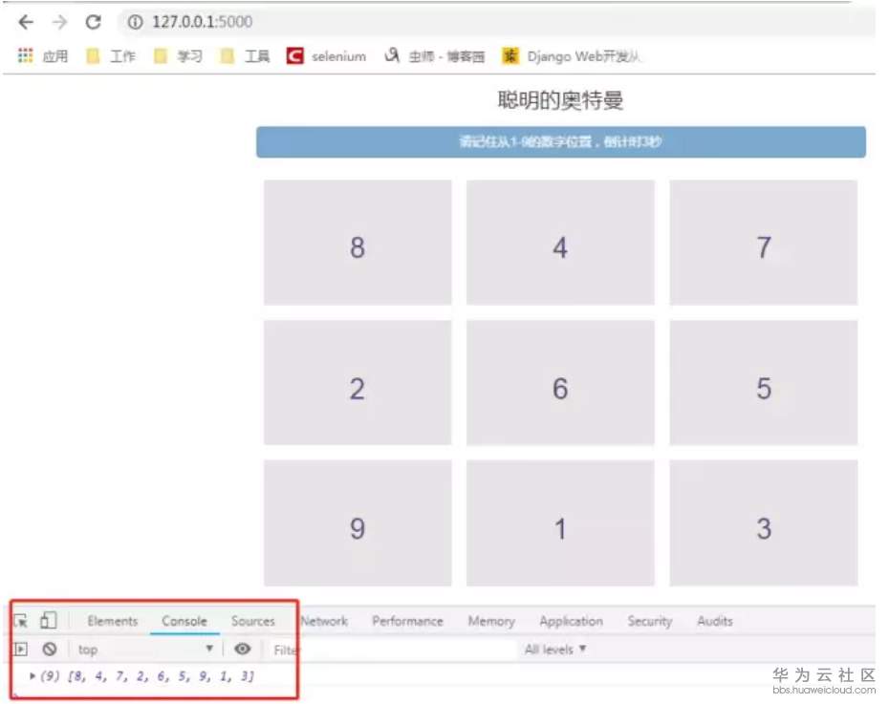The height and width of the screenshot is (704, 889).
Task: Clear the console with the ban icon
Action: point(50,649)
